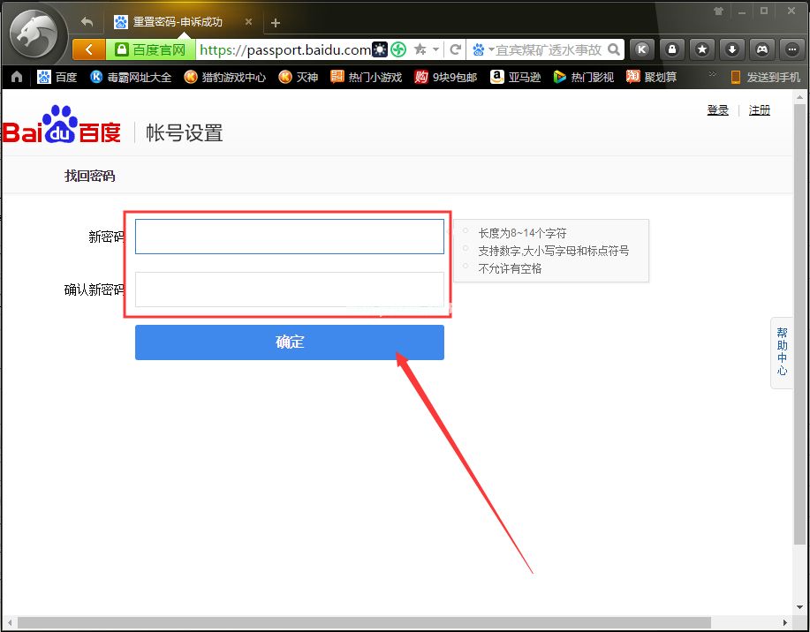Switch to the 重置密码-申诉成功 tab
This screenshot has width=810, height=632.
pyautogui.click(x=177, y=19)
